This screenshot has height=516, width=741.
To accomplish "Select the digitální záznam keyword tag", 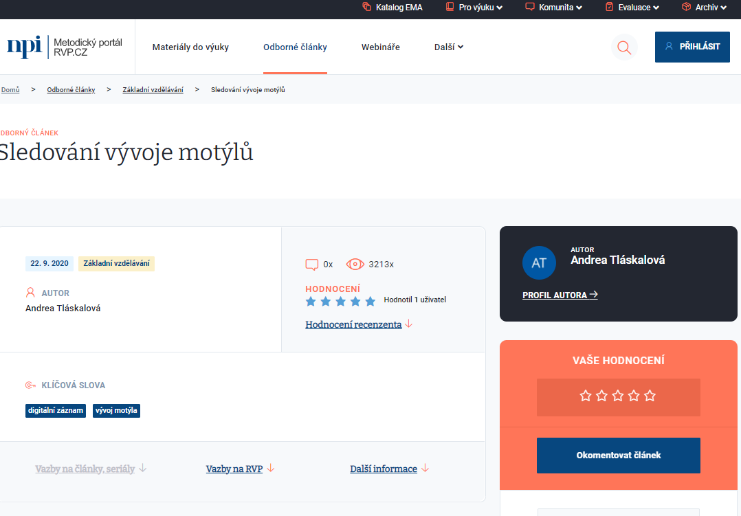I will [x=56, y=411].
